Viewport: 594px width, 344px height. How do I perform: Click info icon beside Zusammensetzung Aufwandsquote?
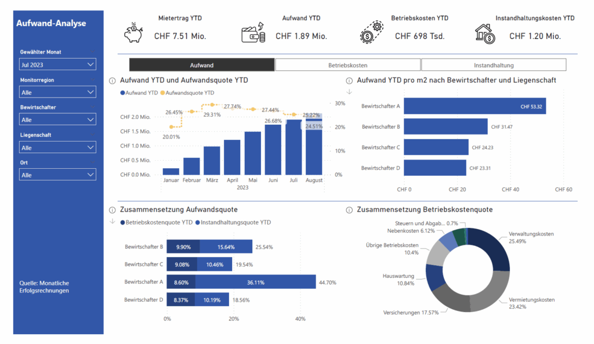(x=112, y=210)
